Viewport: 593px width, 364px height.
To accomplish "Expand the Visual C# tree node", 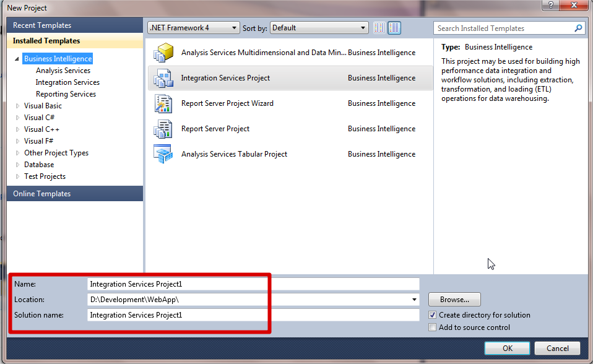I will tap(17, 118).
